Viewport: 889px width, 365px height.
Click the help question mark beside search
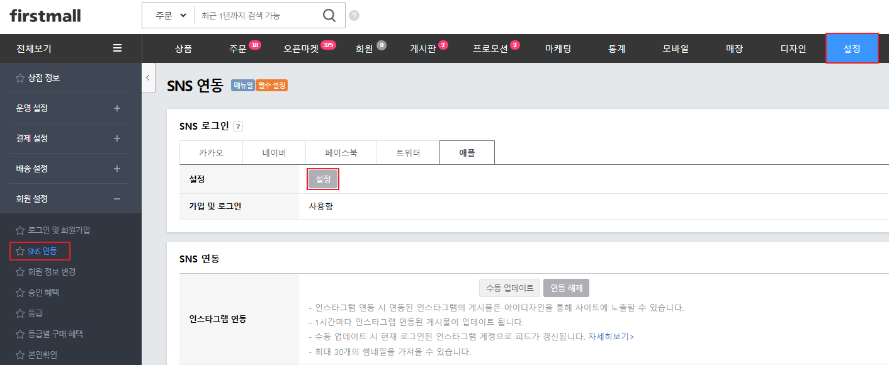tap(354, 16)
